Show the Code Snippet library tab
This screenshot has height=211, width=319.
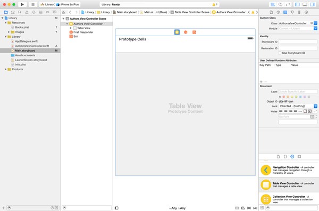(x=285, y=156)
